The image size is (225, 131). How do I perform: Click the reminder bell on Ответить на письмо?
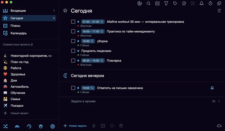(212, 88)
